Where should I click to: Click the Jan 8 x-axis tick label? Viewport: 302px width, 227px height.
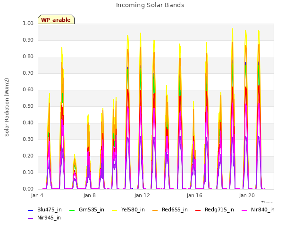[x=89, y=195]
